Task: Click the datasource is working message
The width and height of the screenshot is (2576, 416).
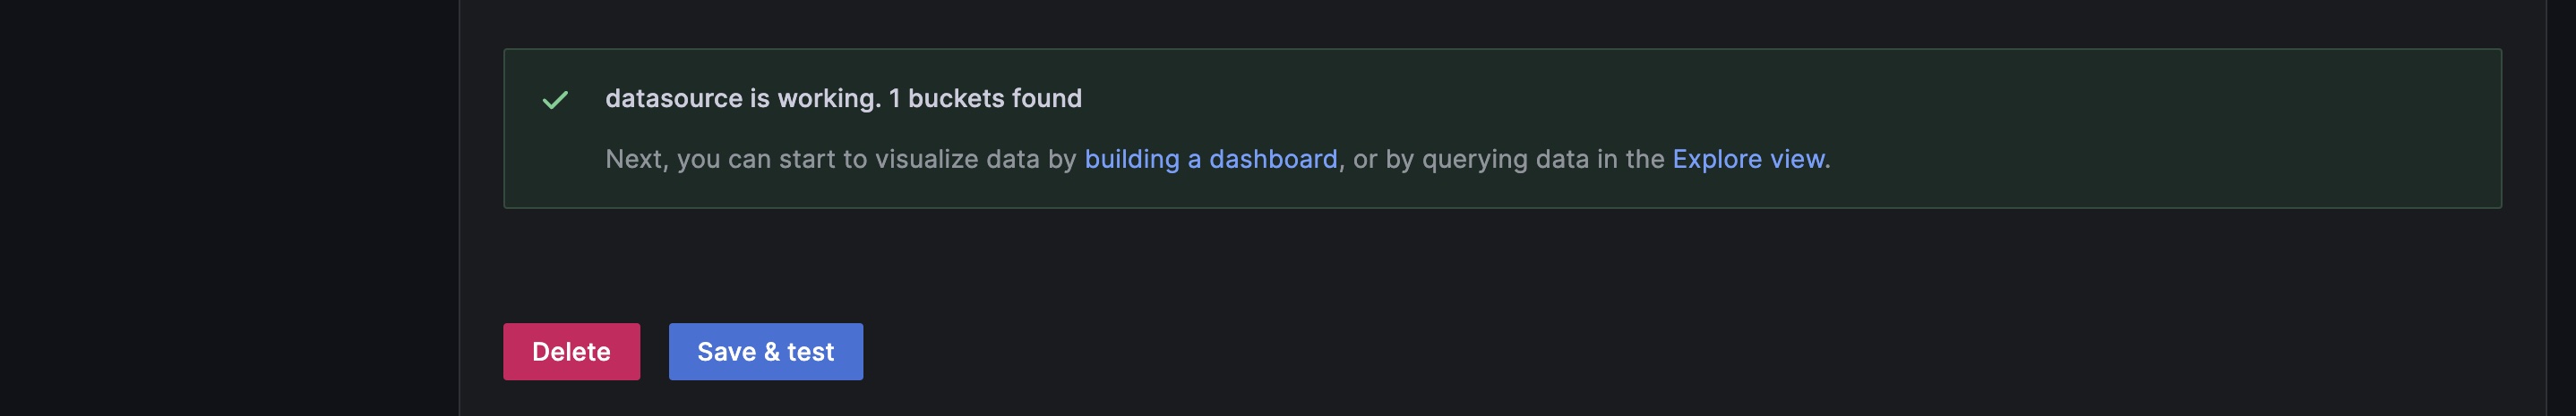Action: tap(842, 99)
